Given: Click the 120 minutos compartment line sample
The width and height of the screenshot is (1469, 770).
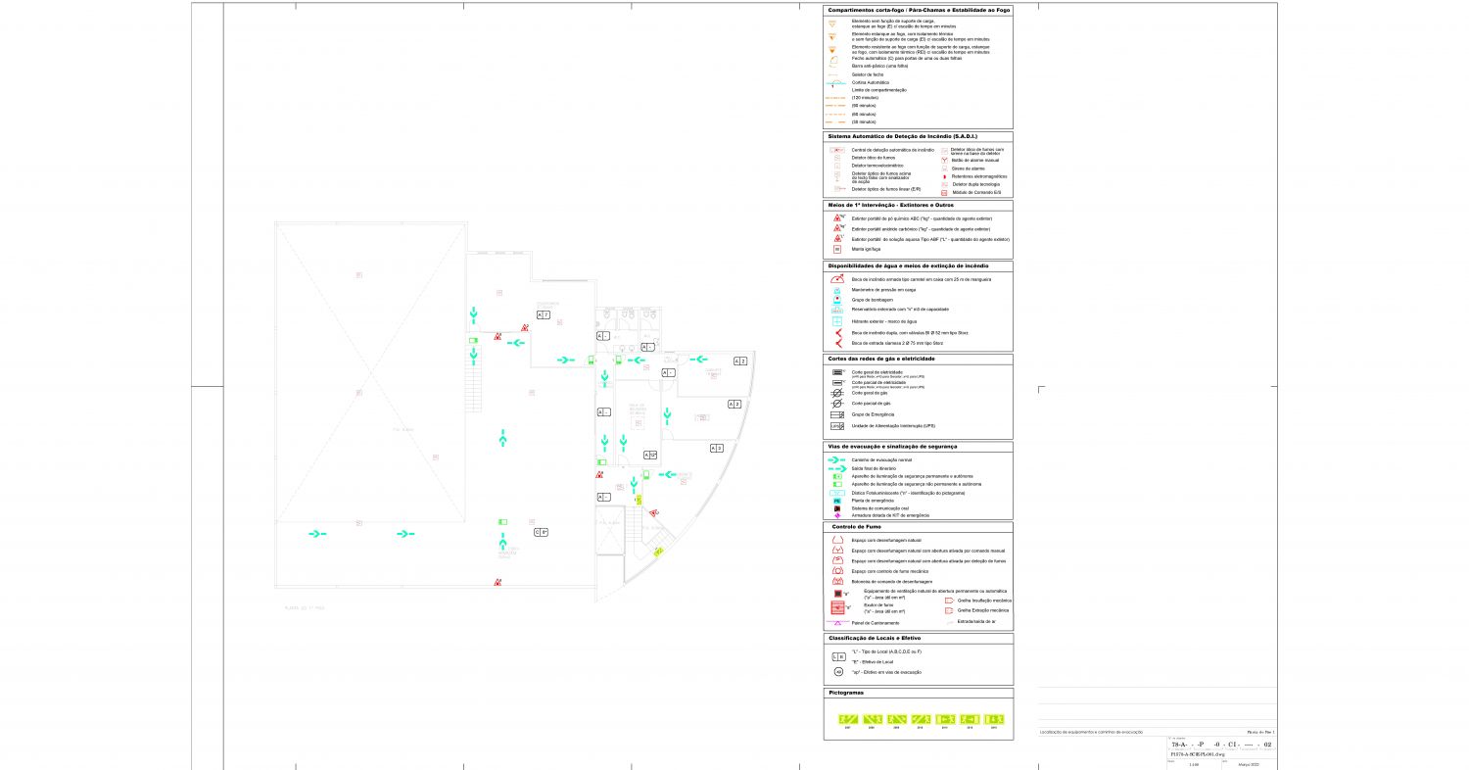Looking at the screenshot, I should 836,98.
